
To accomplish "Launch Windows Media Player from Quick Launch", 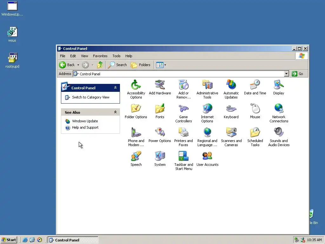I will (x=40, y=240).
